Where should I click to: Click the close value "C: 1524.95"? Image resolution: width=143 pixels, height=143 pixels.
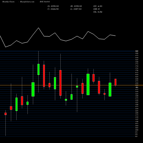[53, 9]
